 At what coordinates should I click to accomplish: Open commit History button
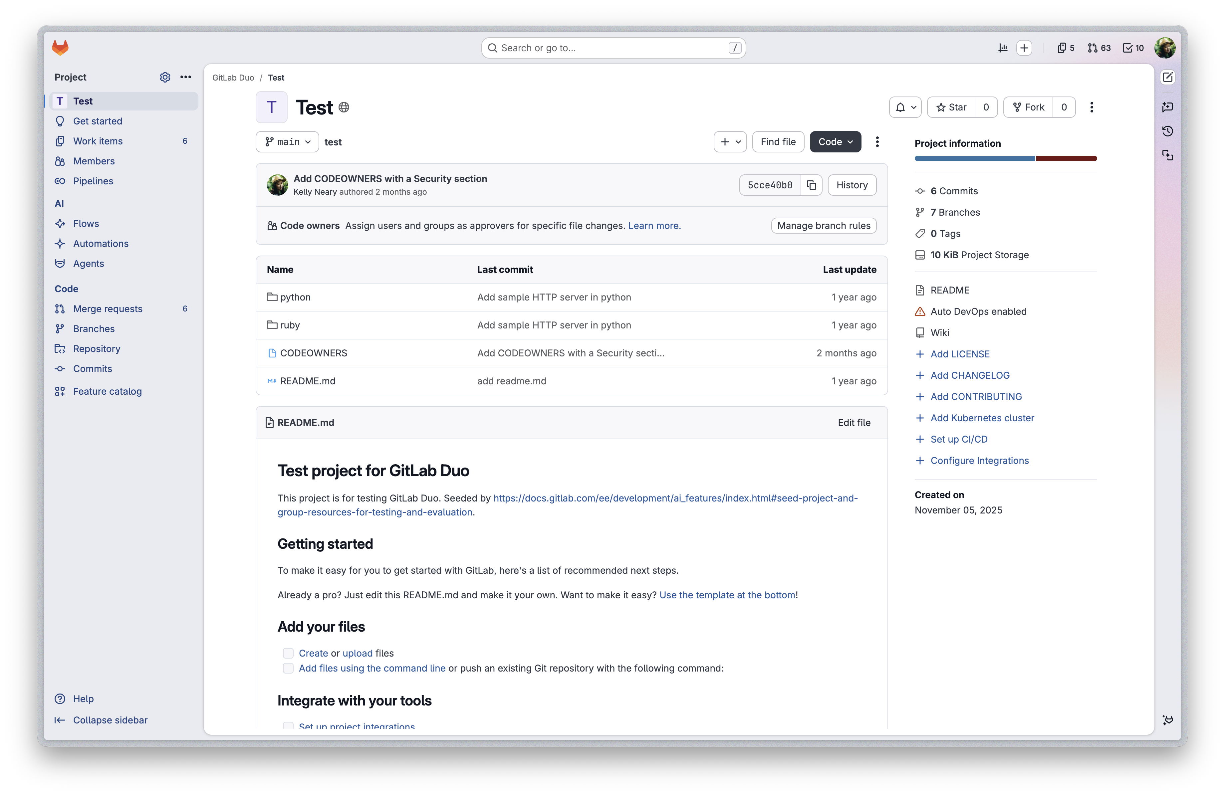852,185
